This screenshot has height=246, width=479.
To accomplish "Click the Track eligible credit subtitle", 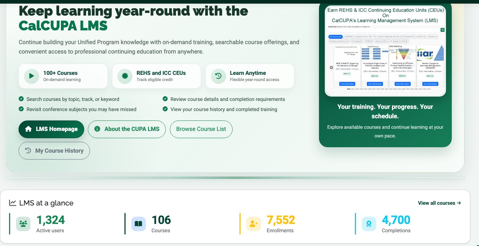I will coord(155,80).
